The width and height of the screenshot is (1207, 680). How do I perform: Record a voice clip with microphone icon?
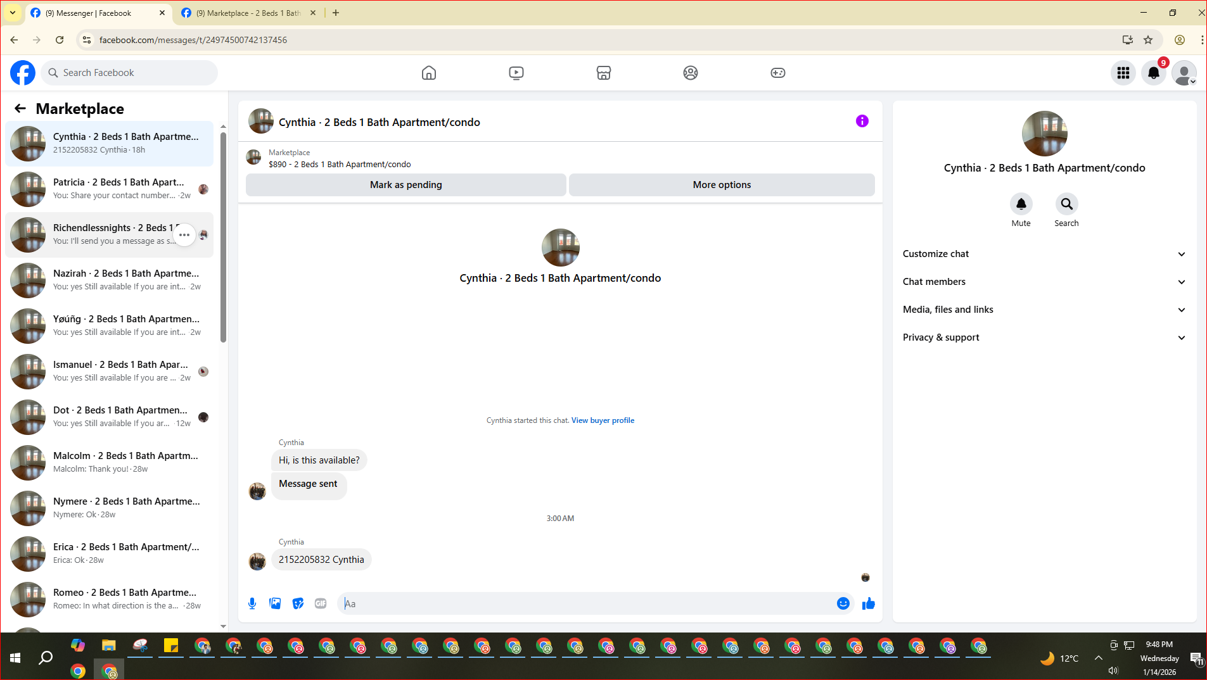pos(252,603)
